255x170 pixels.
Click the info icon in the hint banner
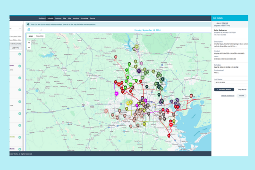pyautogui.click(x=28, y=24)
